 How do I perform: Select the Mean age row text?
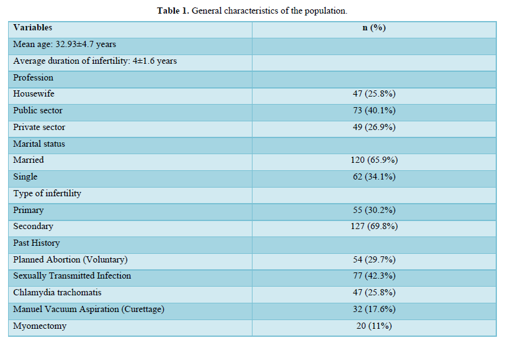[x=65, y=45]
